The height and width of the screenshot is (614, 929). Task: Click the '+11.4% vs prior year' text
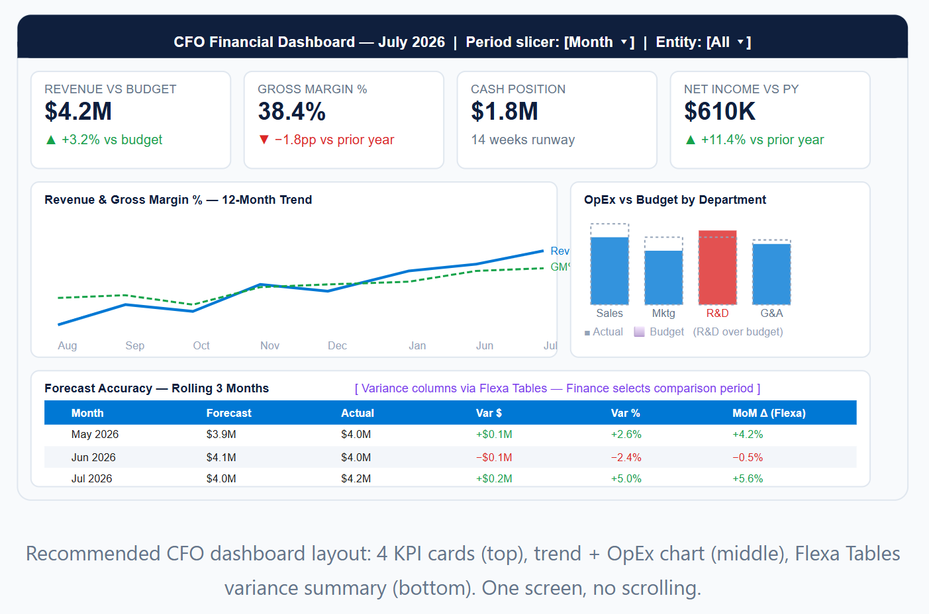click(x=763, y=140)
